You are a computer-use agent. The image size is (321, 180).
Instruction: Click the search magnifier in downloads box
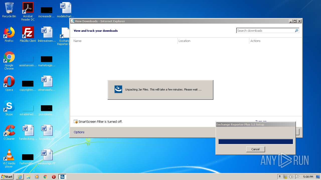[296, 30]
